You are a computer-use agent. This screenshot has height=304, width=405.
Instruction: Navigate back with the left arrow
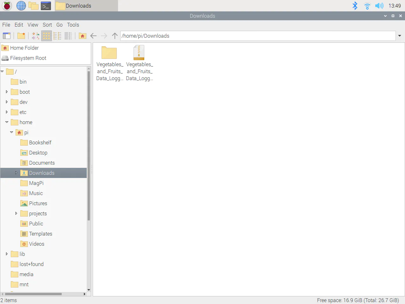[93, 36]
